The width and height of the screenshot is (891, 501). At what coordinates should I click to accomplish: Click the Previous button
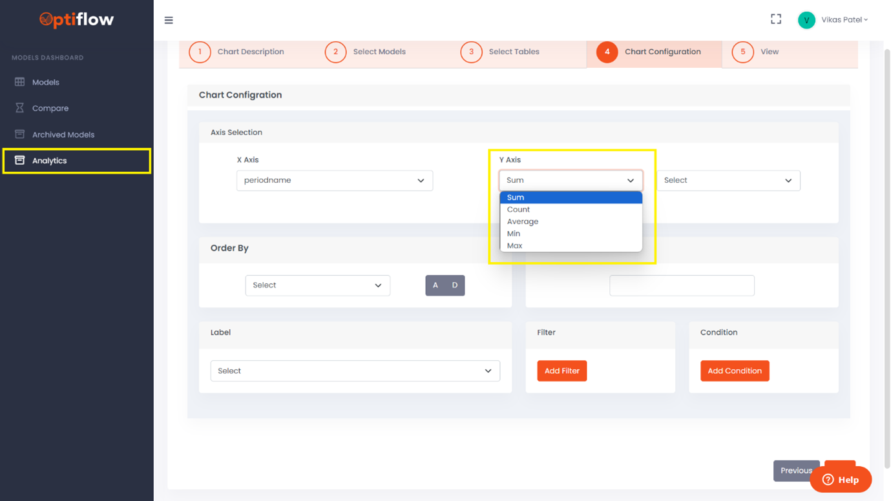click(795, 471)
